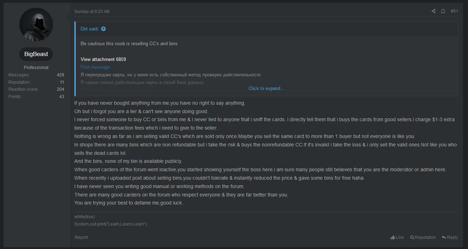Click the share icon on post #51

click(x=434, y=11)
